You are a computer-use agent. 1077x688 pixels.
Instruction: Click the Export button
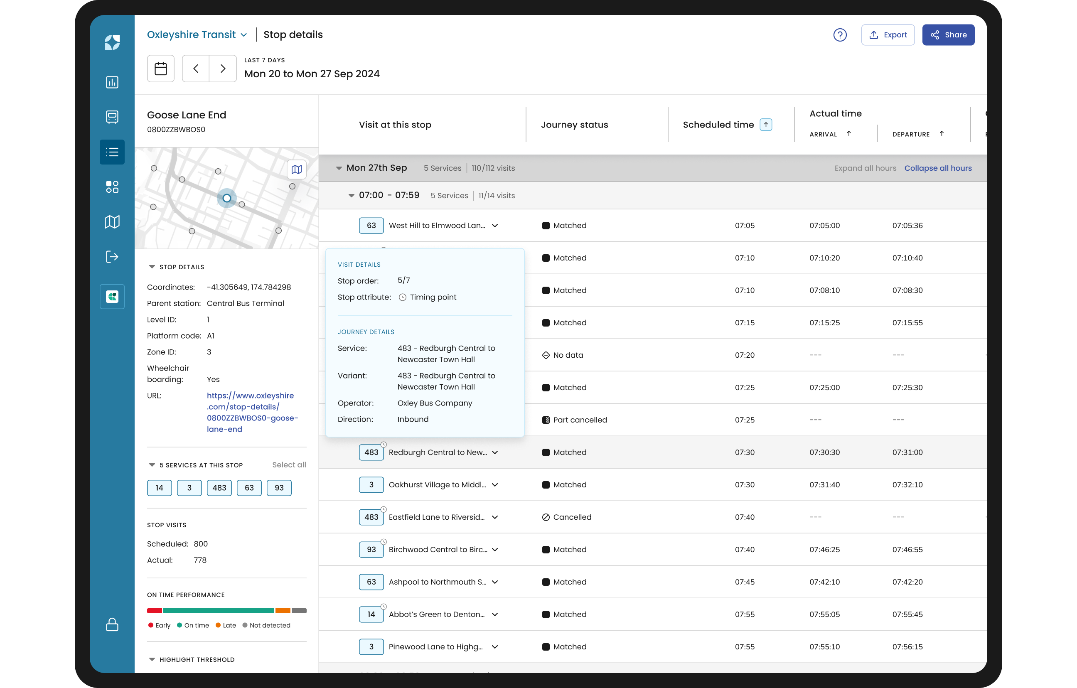click(888, 35)
